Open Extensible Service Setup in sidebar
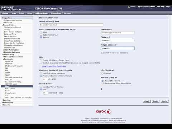This screenshot has height=129, width=172. pyautogui.click(x=14, y=43)
